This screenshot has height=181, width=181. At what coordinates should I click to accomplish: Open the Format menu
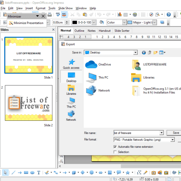point(41,8)
